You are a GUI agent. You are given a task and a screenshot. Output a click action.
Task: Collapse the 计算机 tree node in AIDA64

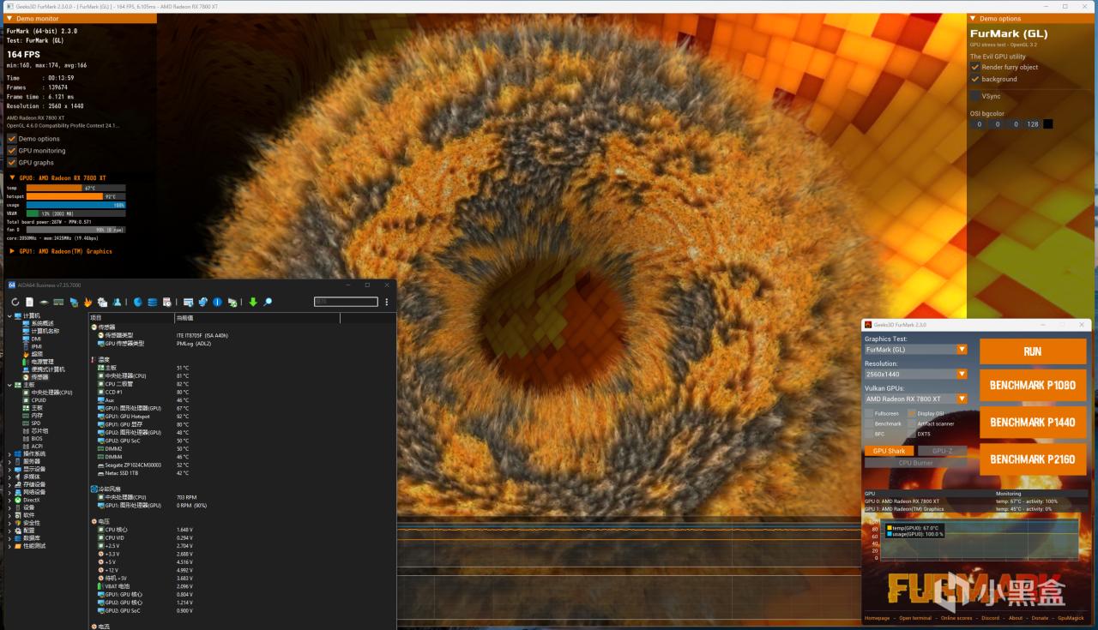tap(9, 315)
